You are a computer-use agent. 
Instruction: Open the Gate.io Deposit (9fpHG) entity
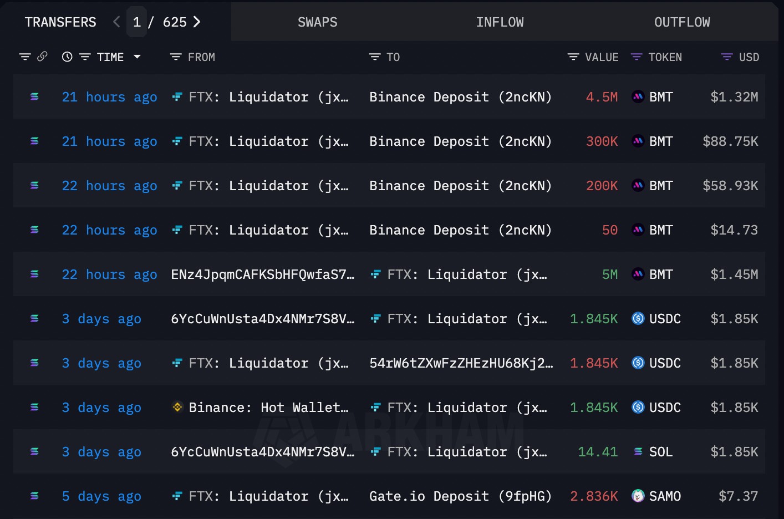pyautogui.click(x=461, y=496)
